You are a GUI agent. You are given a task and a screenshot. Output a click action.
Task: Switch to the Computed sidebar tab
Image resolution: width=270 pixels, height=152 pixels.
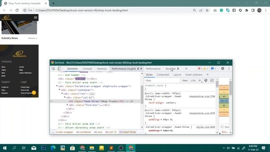click(x=163, y=75)
